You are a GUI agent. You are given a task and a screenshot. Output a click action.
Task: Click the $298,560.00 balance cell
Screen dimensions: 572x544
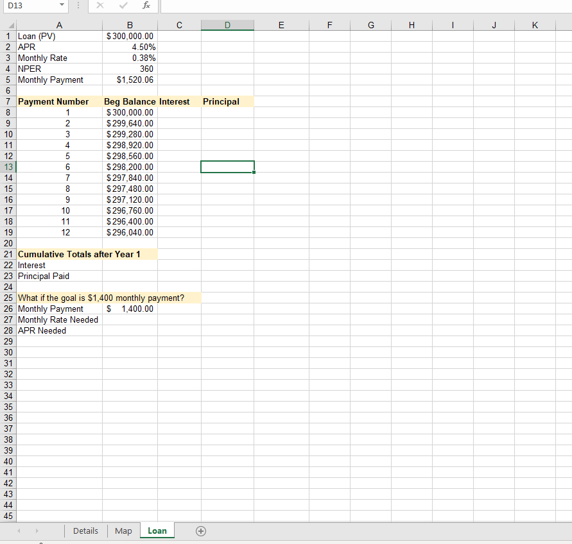pyautogui.click(x=130, y=156)
